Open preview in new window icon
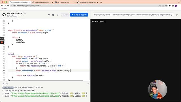The image size is (181, 102). 177,15
